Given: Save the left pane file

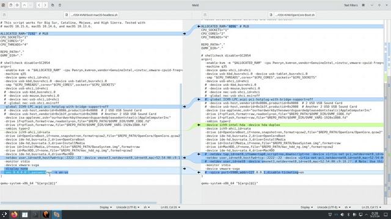Looking at the screenshot, I should 4,15.
